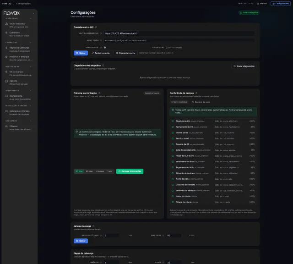Click the Carência input field
The height and width of the screenshot is (264, 293).
coord(112,263)
